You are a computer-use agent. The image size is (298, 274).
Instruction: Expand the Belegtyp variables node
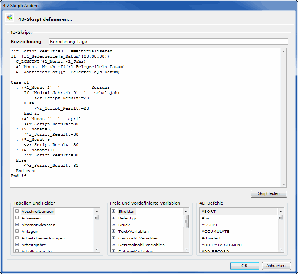[x=114, y=218]
